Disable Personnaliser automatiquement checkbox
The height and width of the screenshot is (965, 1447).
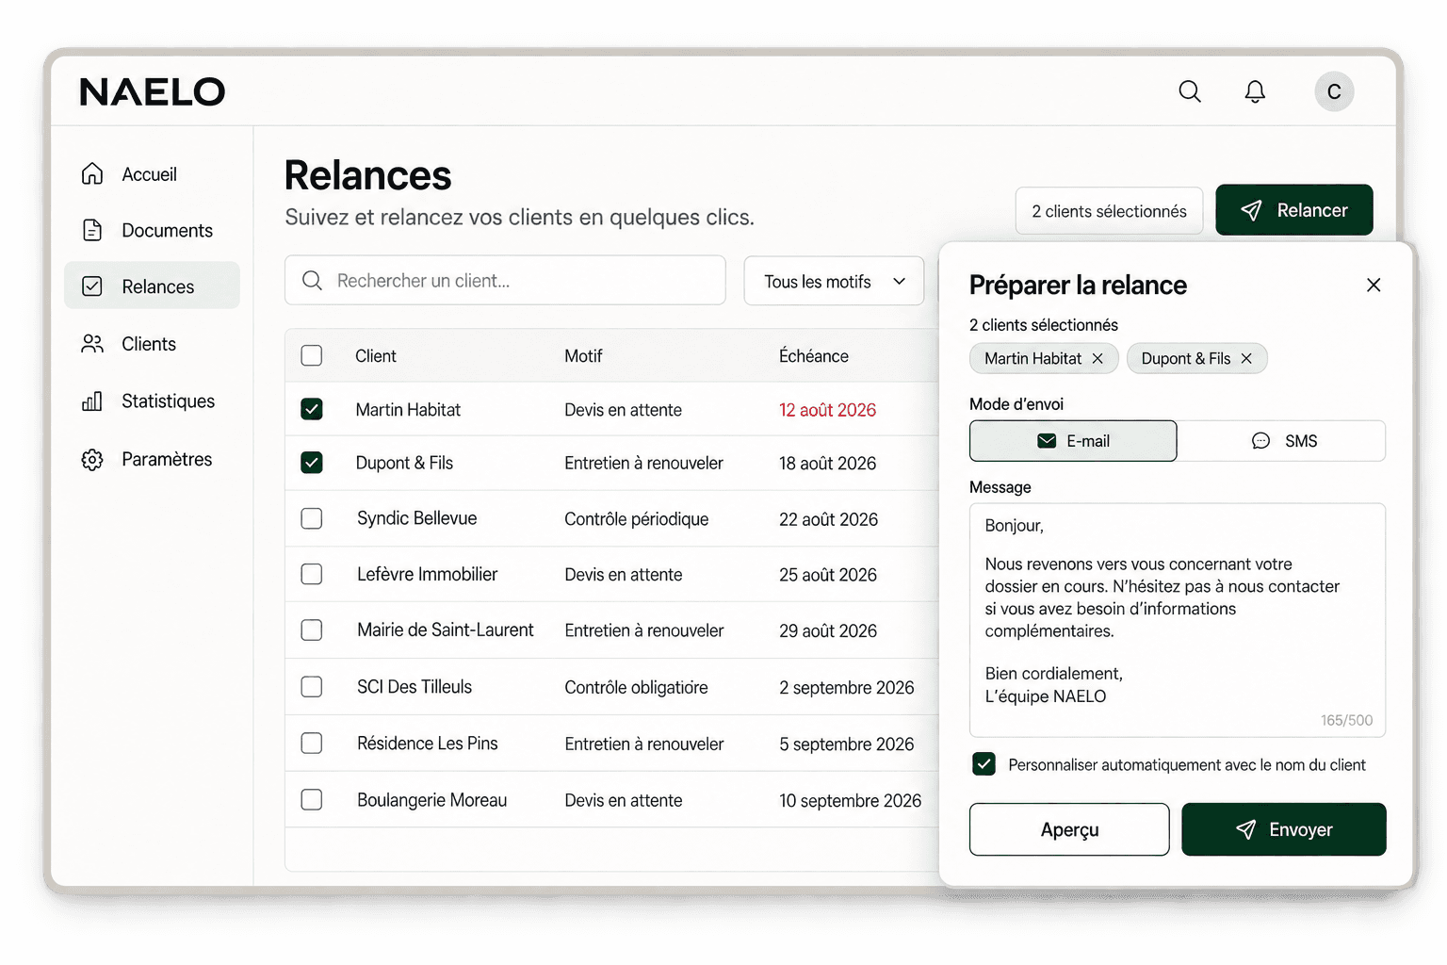coord(984,764)
